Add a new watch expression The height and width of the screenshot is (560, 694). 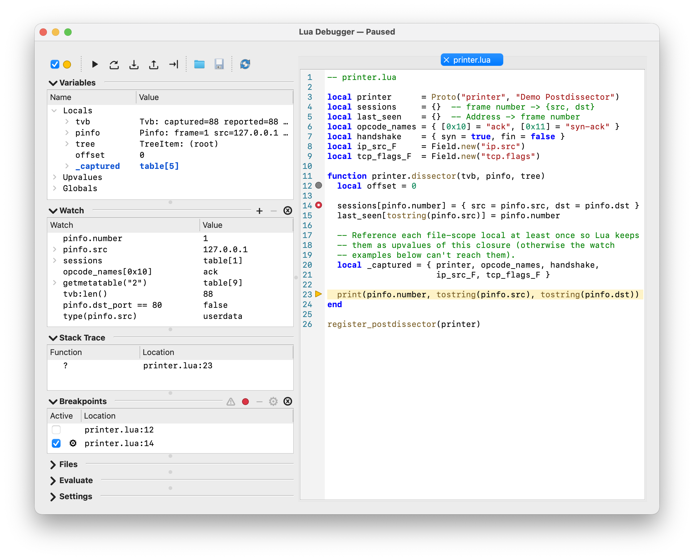click(259, 211)
